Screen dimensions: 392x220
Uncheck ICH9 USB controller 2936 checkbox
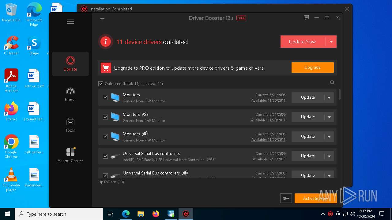(105, 156)
